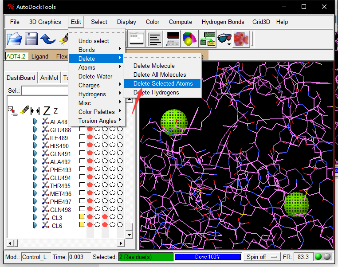
Task: Expand the ILE489 tree node
Action: [x=35, y=137]
